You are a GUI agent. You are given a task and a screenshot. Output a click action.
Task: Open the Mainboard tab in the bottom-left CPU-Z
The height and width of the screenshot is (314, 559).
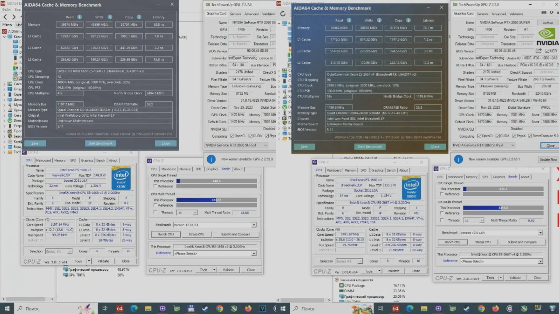pyautogui.click(x=43, y=160)
